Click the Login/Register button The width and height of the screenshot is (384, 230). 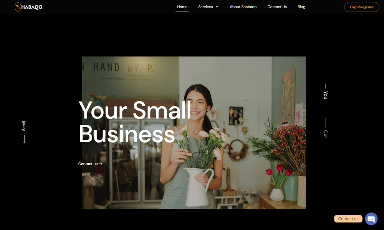(361, 7)
